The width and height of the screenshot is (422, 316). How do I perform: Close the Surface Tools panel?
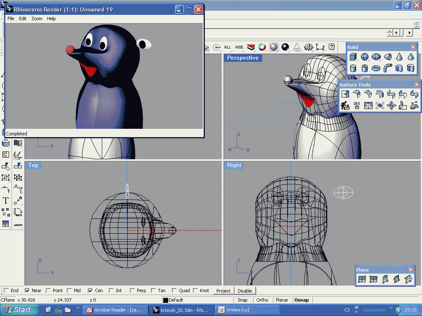point(417,85)
